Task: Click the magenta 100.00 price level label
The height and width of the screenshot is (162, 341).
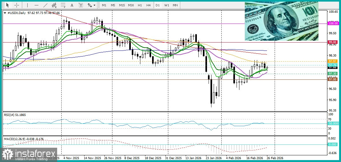Action: (x=333, y=24)
